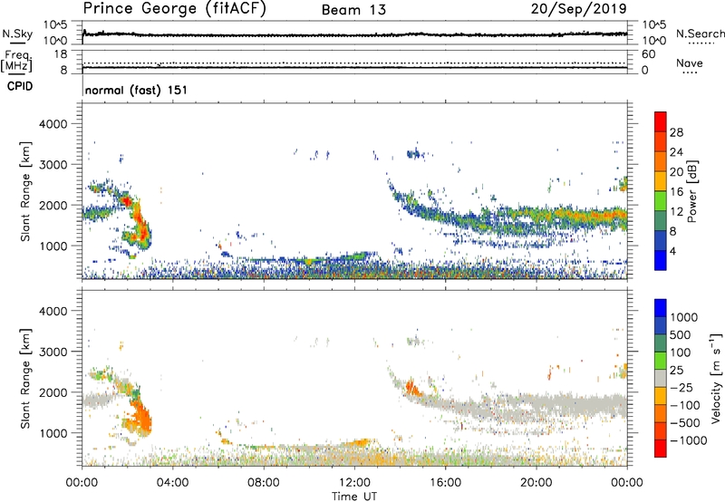Image resolution: width=725 pixels, height=502 pixels.
Task: Click the 'N.Search' legend label
Action: (x=700, y=34)
